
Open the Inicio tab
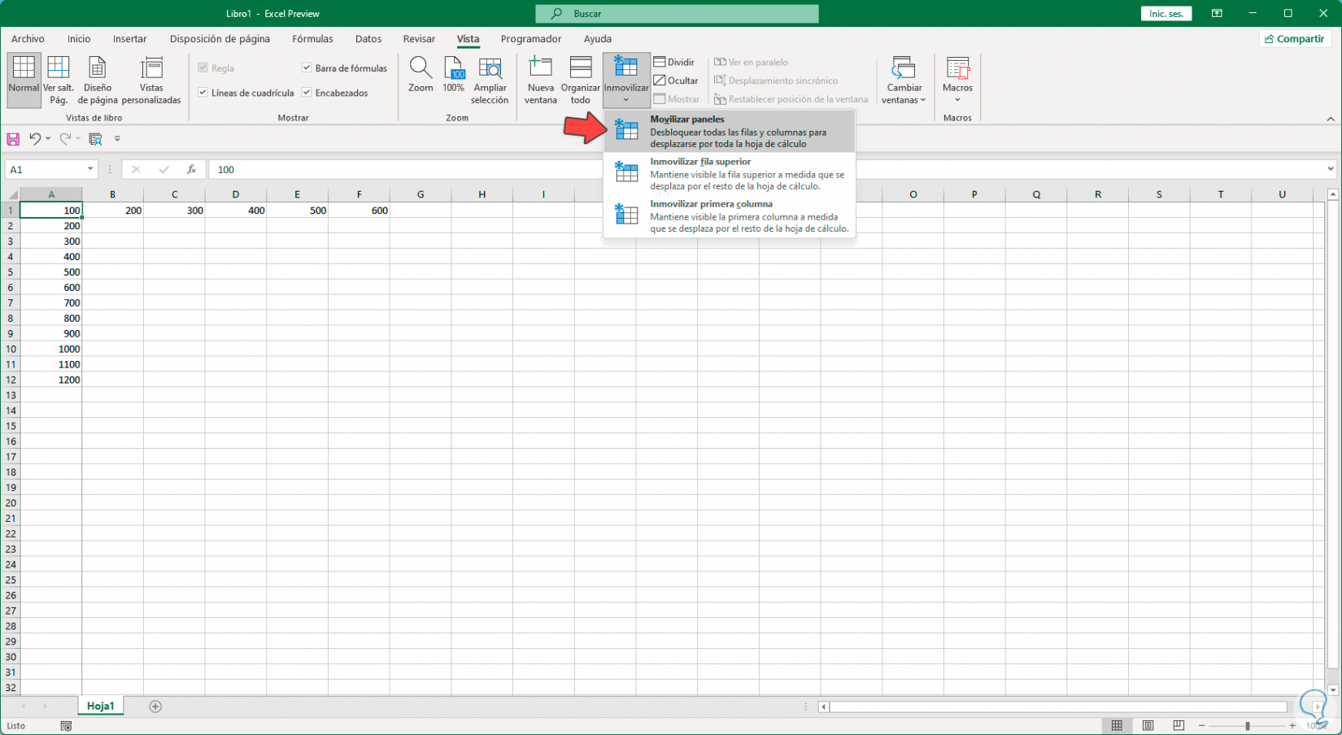[x=79, y=39]
